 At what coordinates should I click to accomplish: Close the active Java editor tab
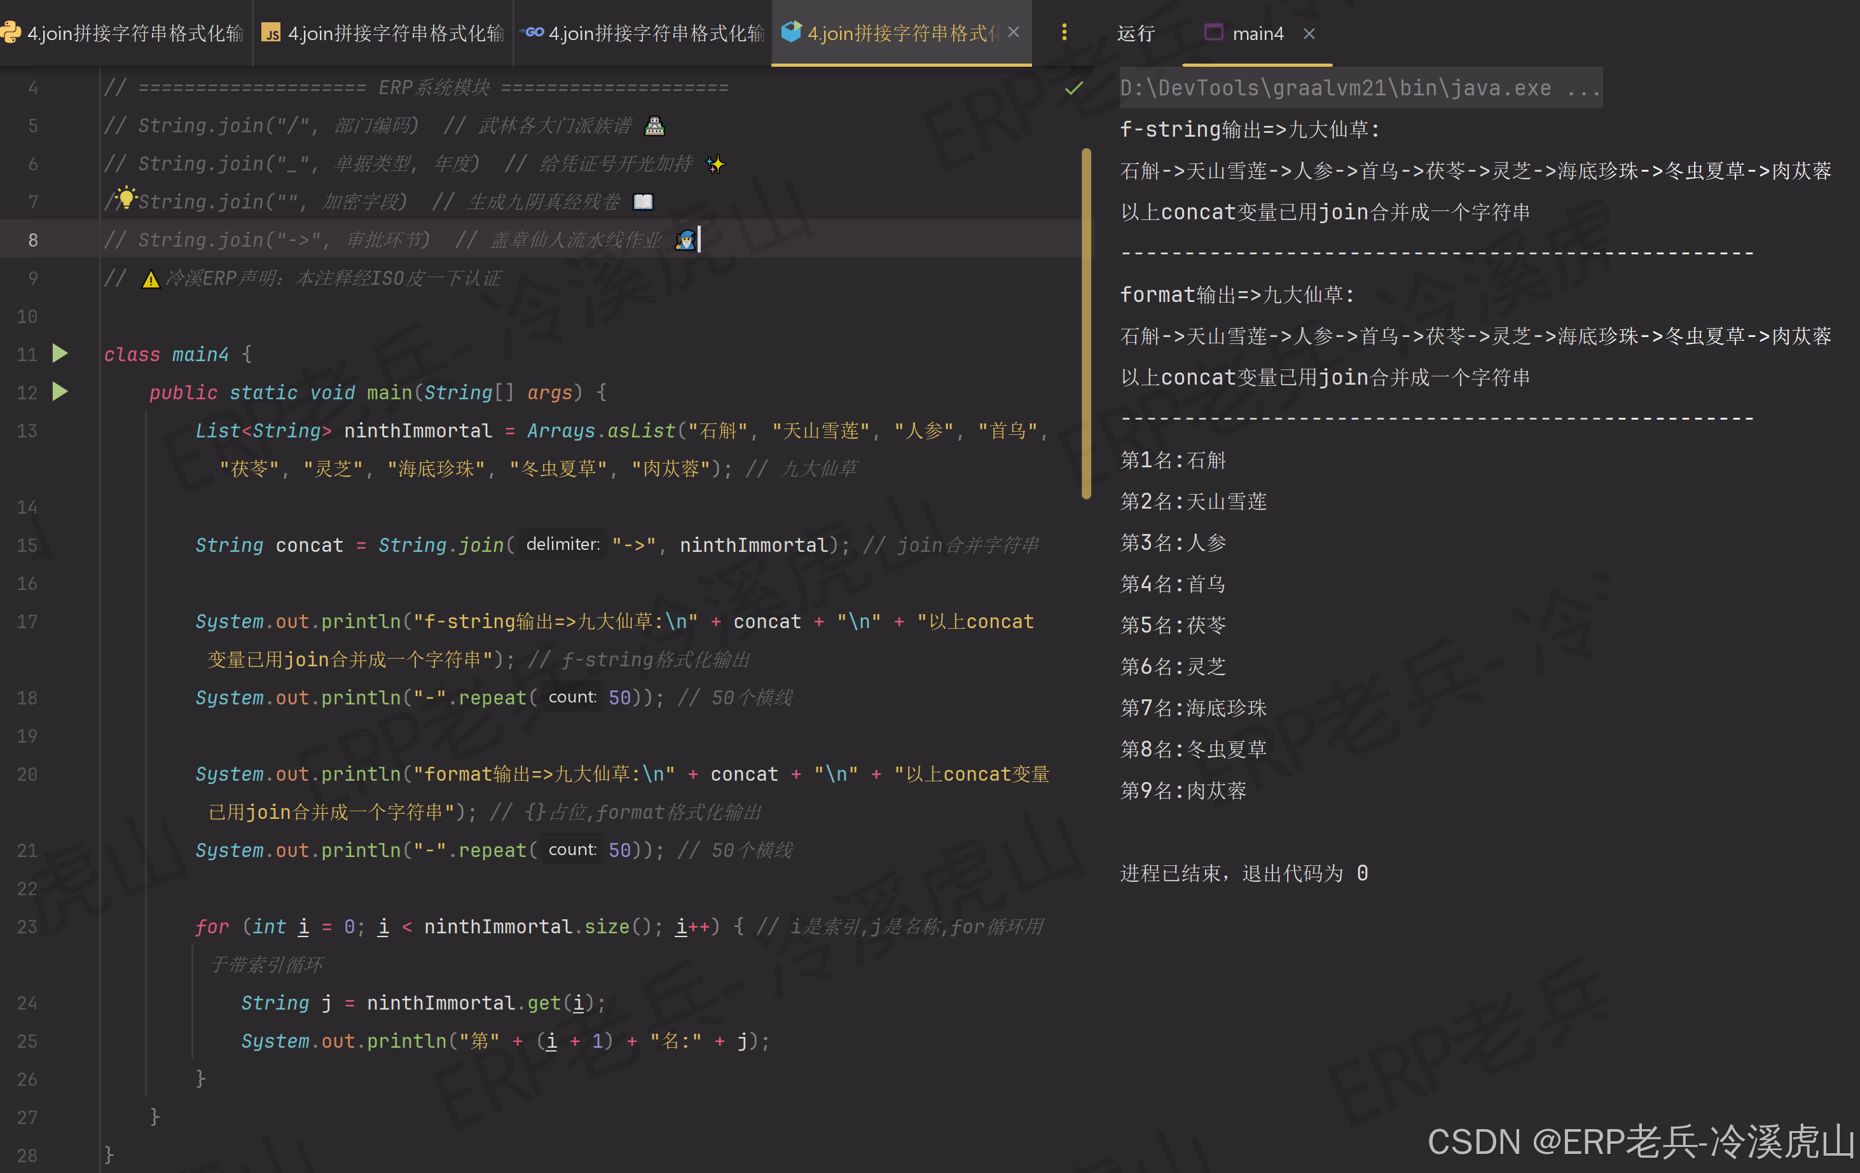click(1014, 32)
